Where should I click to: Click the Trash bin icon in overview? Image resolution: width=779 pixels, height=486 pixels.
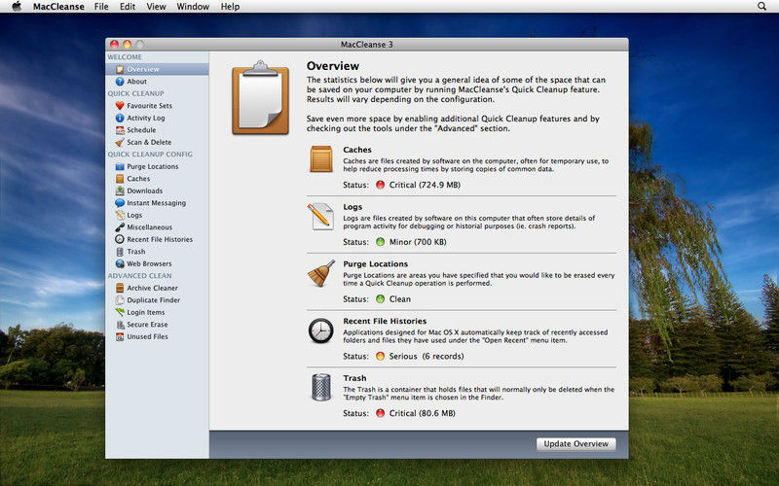click(321, 387)
